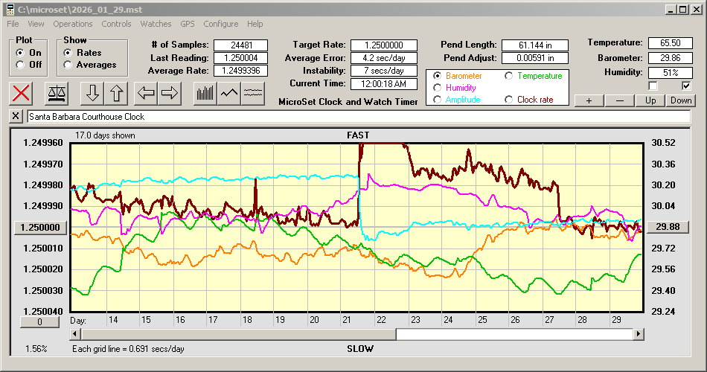
Task: Select the Averages show option
Action: point(68,65)
